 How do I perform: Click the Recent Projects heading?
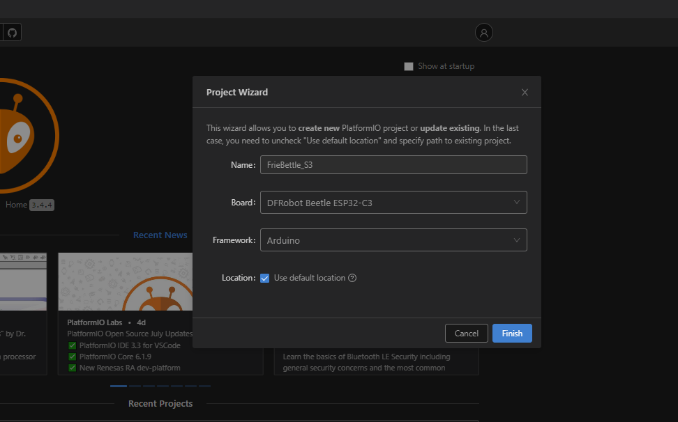click(160, 403)
